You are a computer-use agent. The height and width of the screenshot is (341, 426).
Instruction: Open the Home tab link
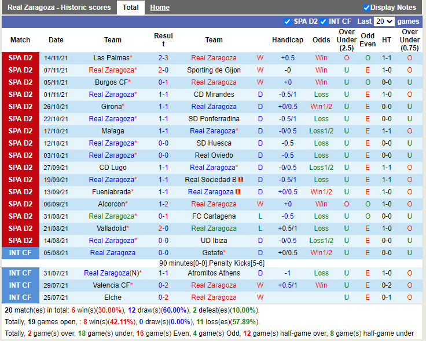pyautogui.click(x=160, y=8)
